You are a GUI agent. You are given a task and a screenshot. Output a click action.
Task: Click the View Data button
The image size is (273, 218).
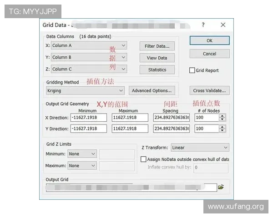(157, 58)
